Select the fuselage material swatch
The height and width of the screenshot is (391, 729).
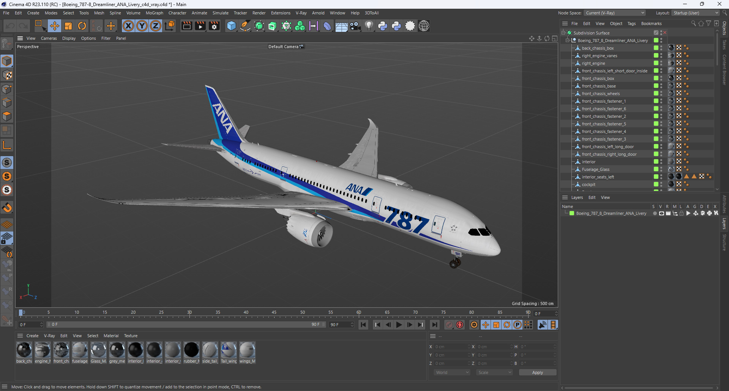pyautogui.click(x=80, y=352)
